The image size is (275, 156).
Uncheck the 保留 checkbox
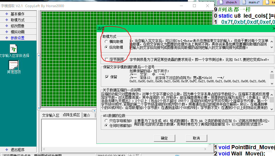(x=107, y=77)
